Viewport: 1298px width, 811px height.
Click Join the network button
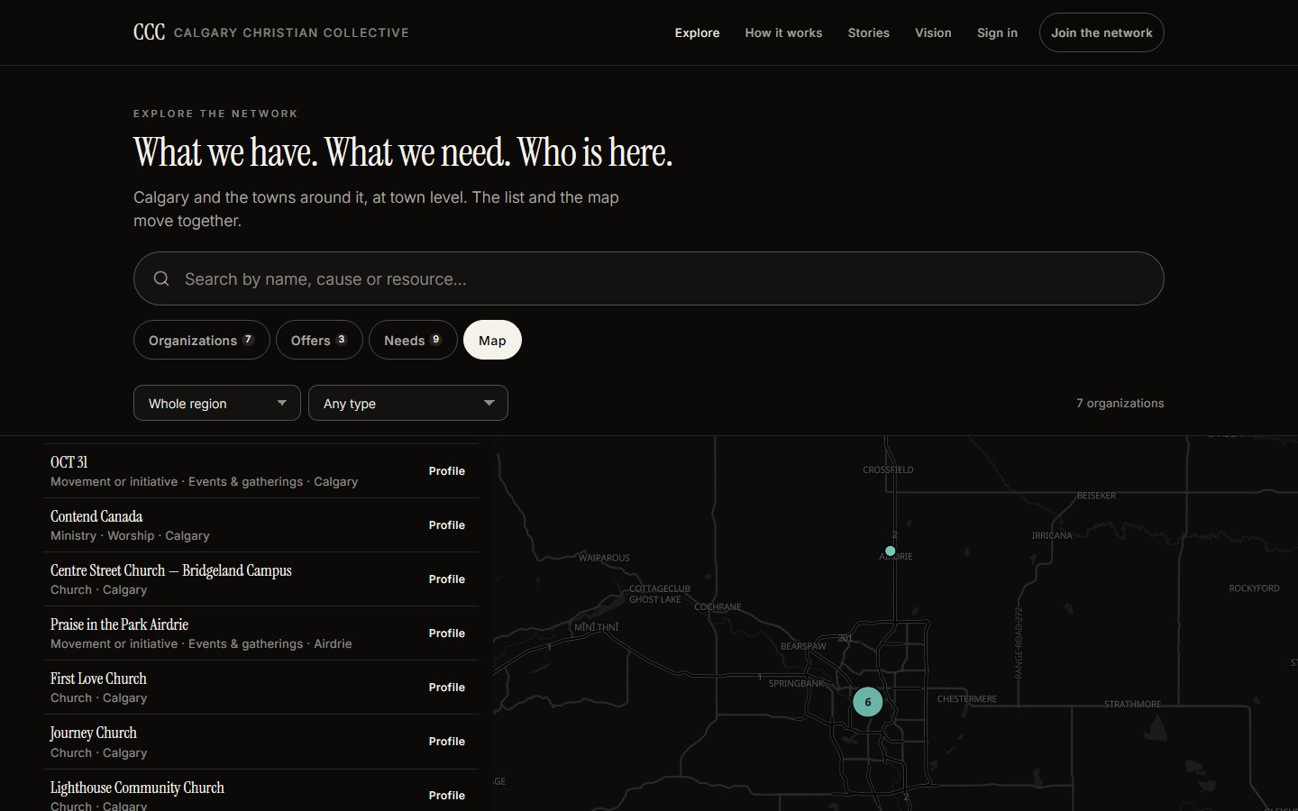pyautogui.click(x=1101, y=32)
